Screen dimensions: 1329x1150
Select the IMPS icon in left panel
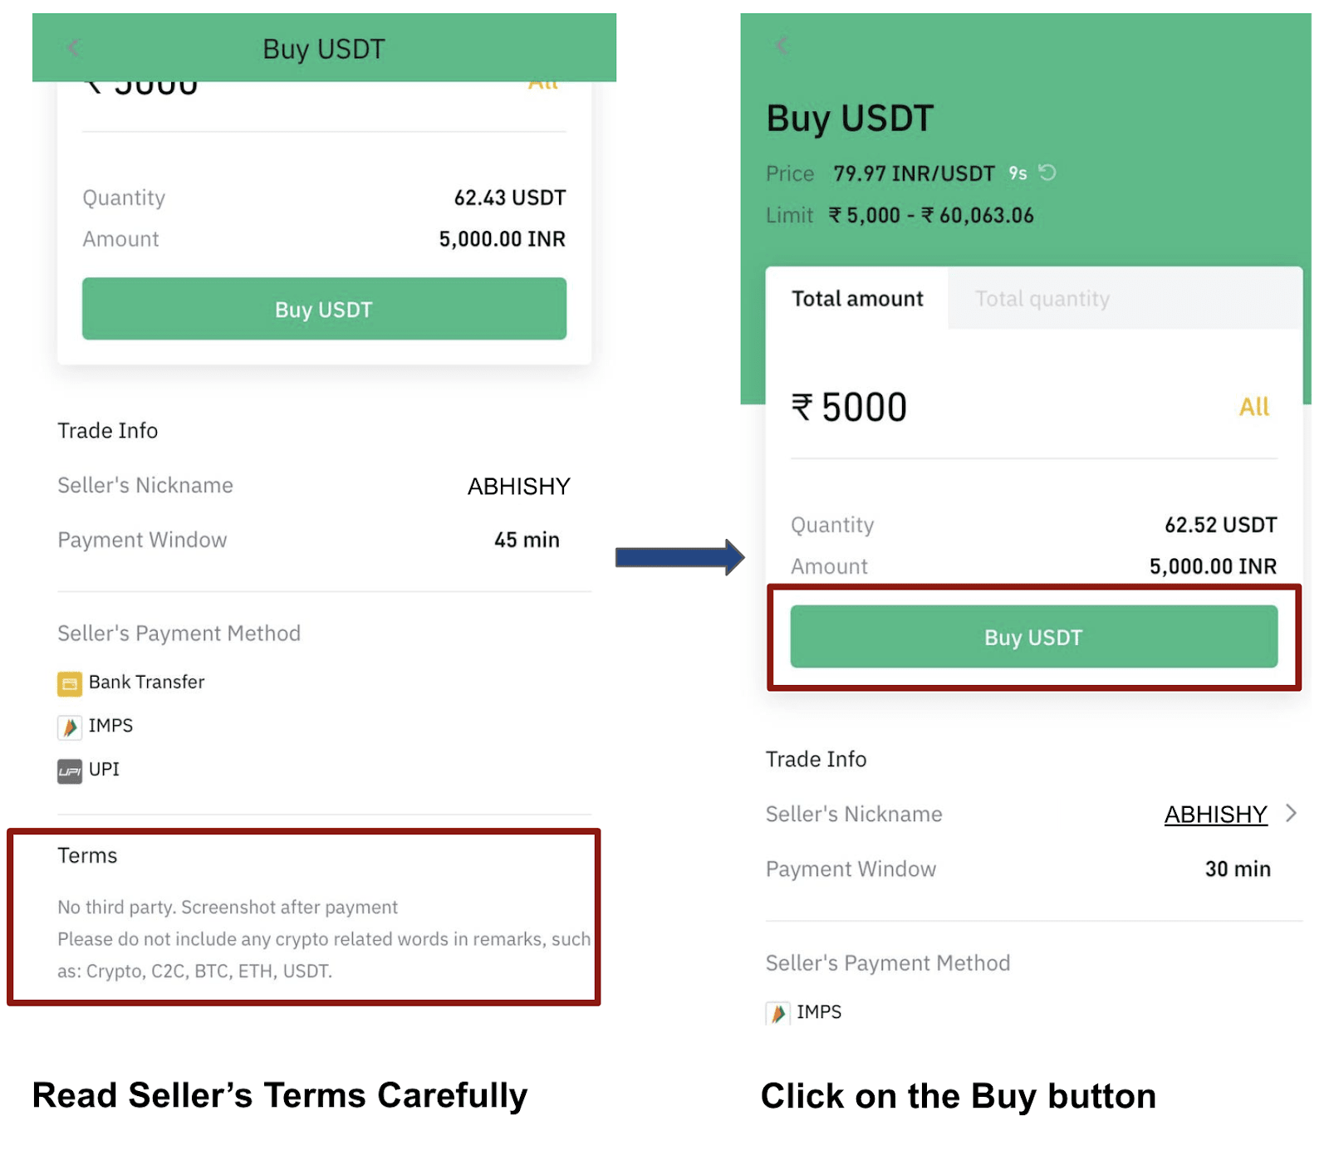point(70,727)
